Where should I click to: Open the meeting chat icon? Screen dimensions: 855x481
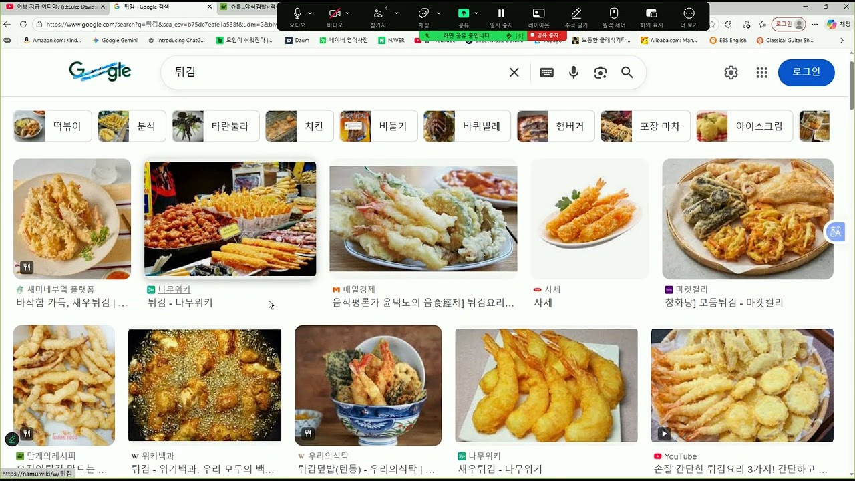423,13
